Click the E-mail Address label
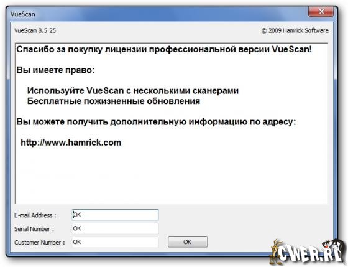This screenshot has width=348, height=267. [x=35, y=215]
